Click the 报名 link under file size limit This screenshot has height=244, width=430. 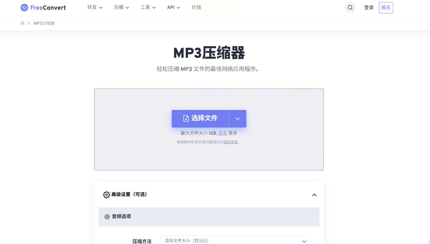pyautogui.click(x=223, y=133)
